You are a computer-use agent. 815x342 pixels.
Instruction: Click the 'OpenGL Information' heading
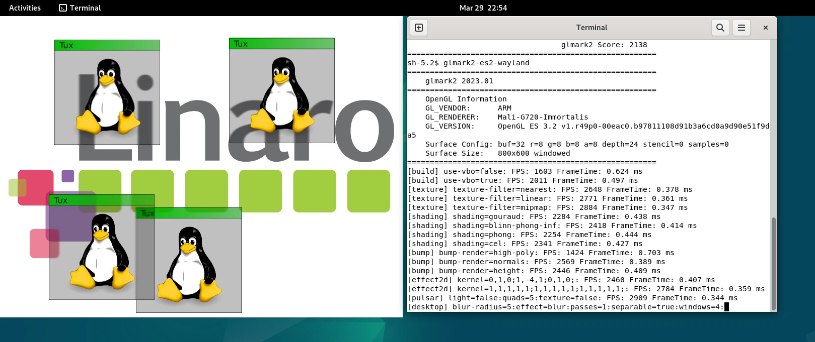(466, 99)
